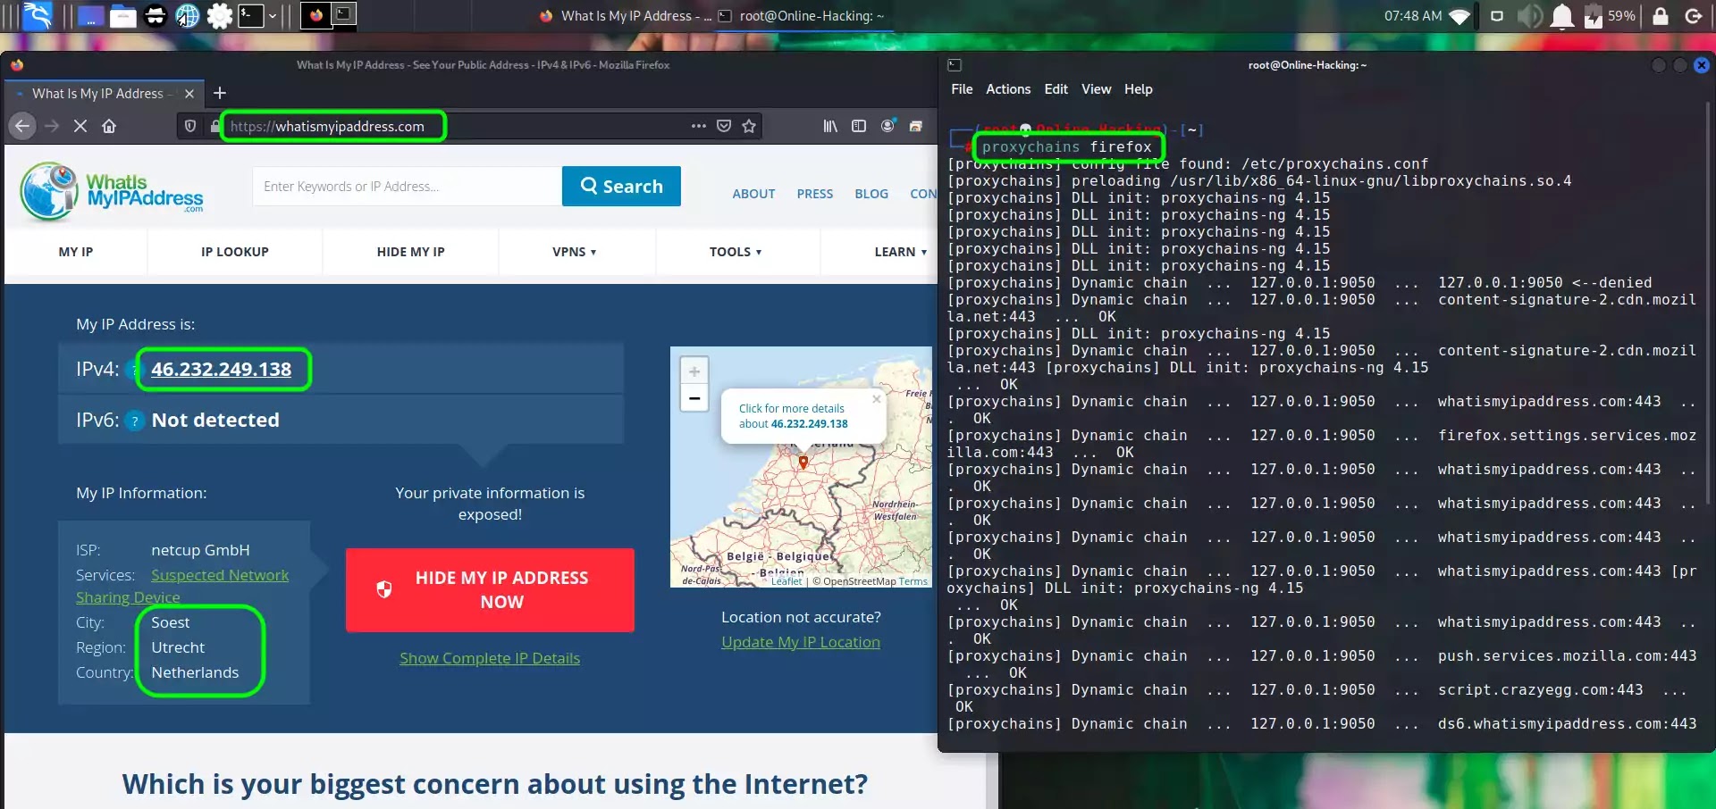Screen dimensions: 1716x809
Task: Open the settings gear in the panel
Action: click(220, 16)
